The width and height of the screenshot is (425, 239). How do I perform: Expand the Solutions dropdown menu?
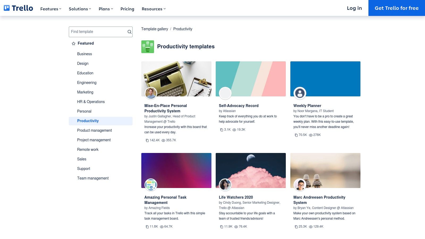(x=80, y=9)
